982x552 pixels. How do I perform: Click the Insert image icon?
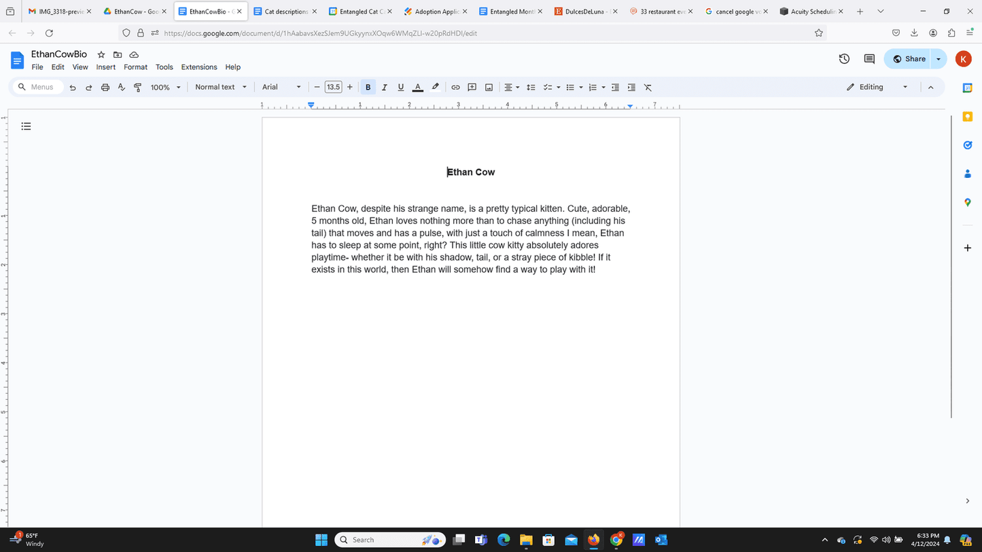click(489, 88)
